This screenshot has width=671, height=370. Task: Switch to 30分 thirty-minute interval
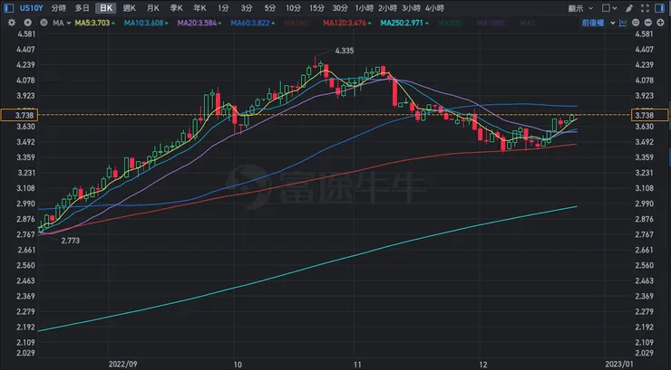340,8
